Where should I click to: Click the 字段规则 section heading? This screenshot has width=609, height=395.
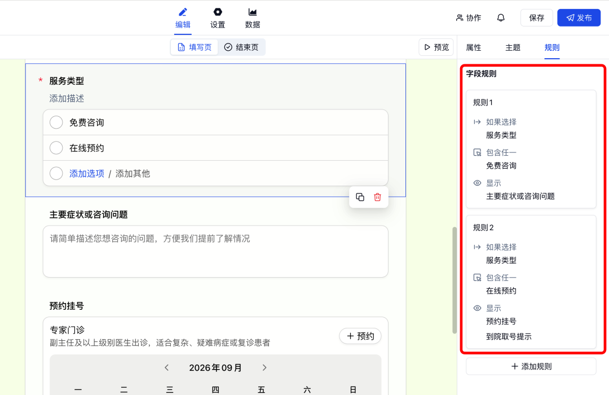(481, 74)
